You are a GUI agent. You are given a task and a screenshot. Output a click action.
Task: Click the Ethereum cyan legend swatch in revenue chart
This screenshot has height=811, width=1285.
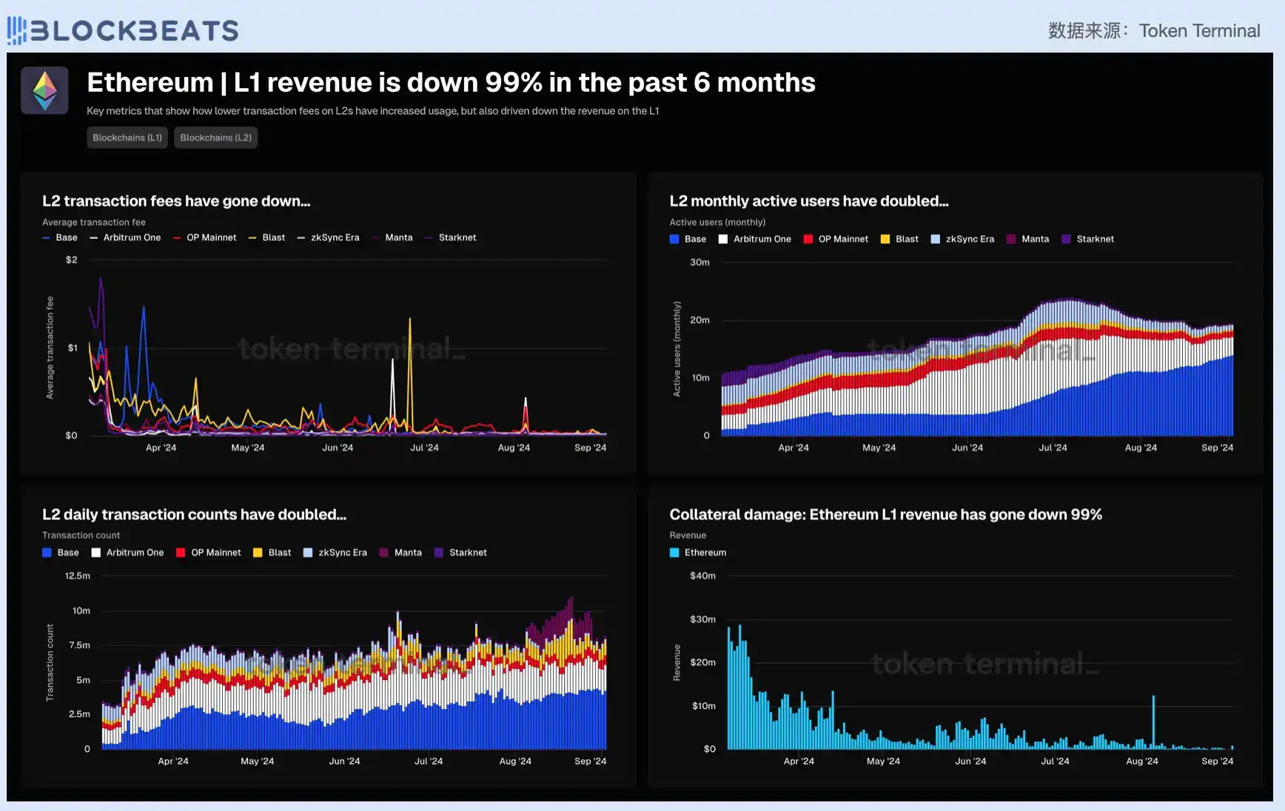[674, 553]
